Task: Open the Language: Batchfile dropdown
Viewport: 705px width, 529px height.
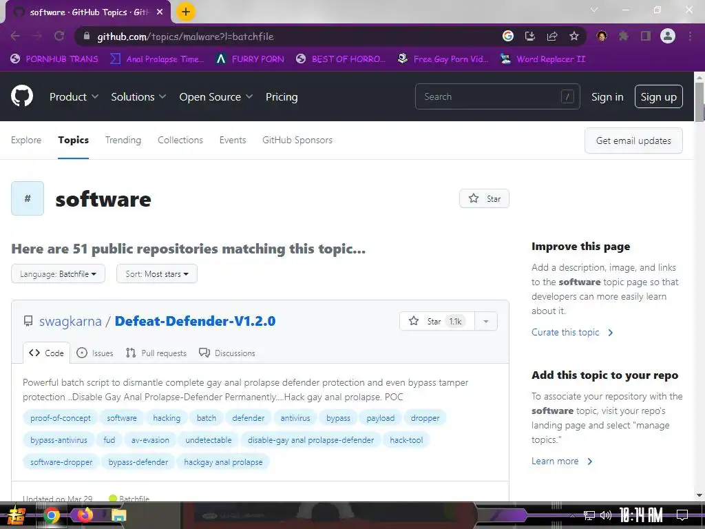Action: point(58,274)
